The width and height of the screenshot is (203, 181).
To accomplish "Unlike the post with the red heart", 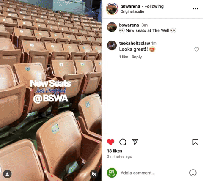I will pyautogui.click(x=111, y=142).
